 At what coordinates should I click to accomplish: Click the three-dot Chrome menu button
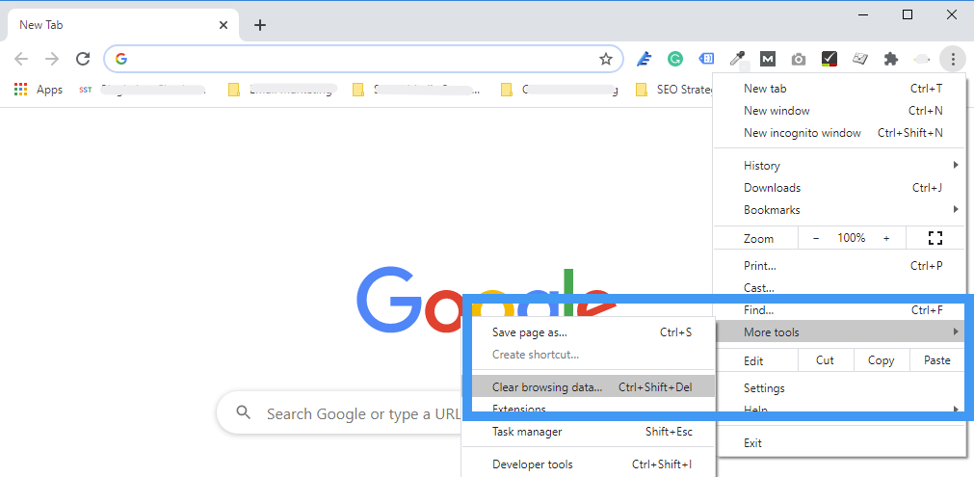(952, 59)
